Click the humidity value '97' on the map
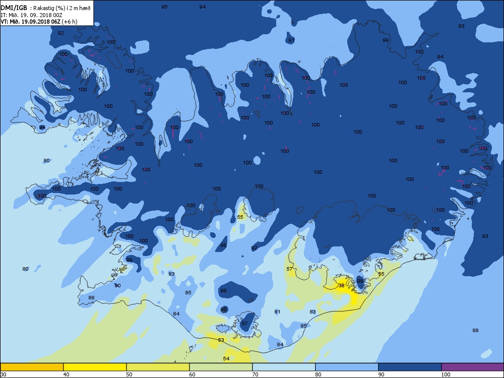The image size is (504, 378). [244, 324]
